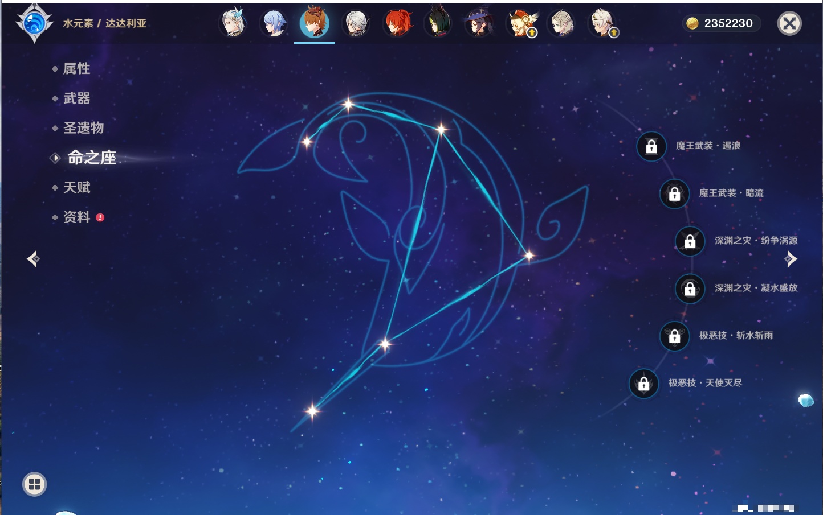Click the lock icon for 魔王武装·暗流
823x515 pixels.
coord(674,193)
